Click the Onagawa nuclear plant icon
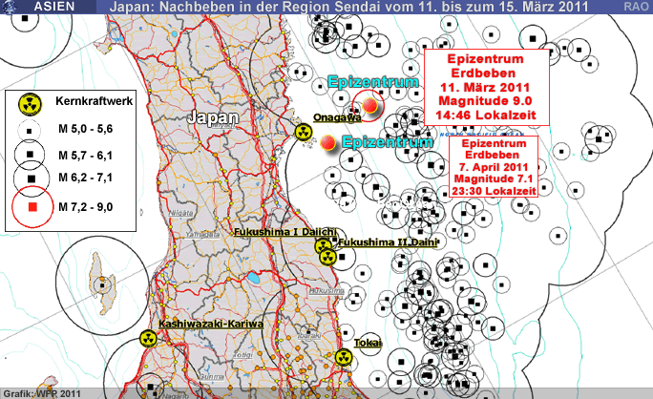The width and height of the screenshot is (653, 399). tap(304, 132)
